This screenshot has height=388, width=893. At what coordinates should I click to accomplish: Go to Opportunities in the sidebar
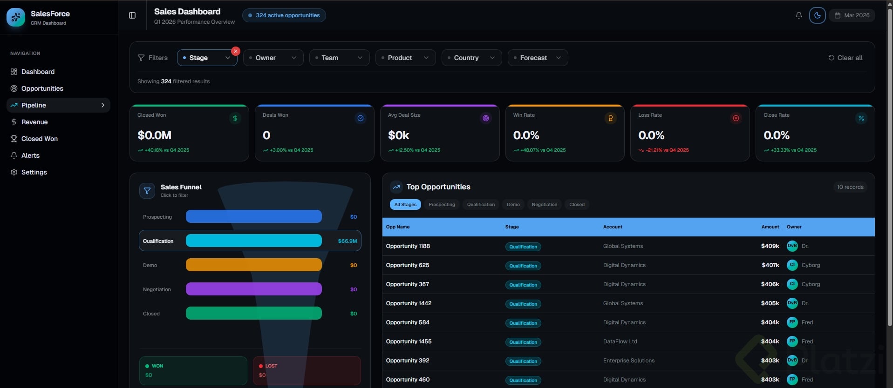coord(59,88)
